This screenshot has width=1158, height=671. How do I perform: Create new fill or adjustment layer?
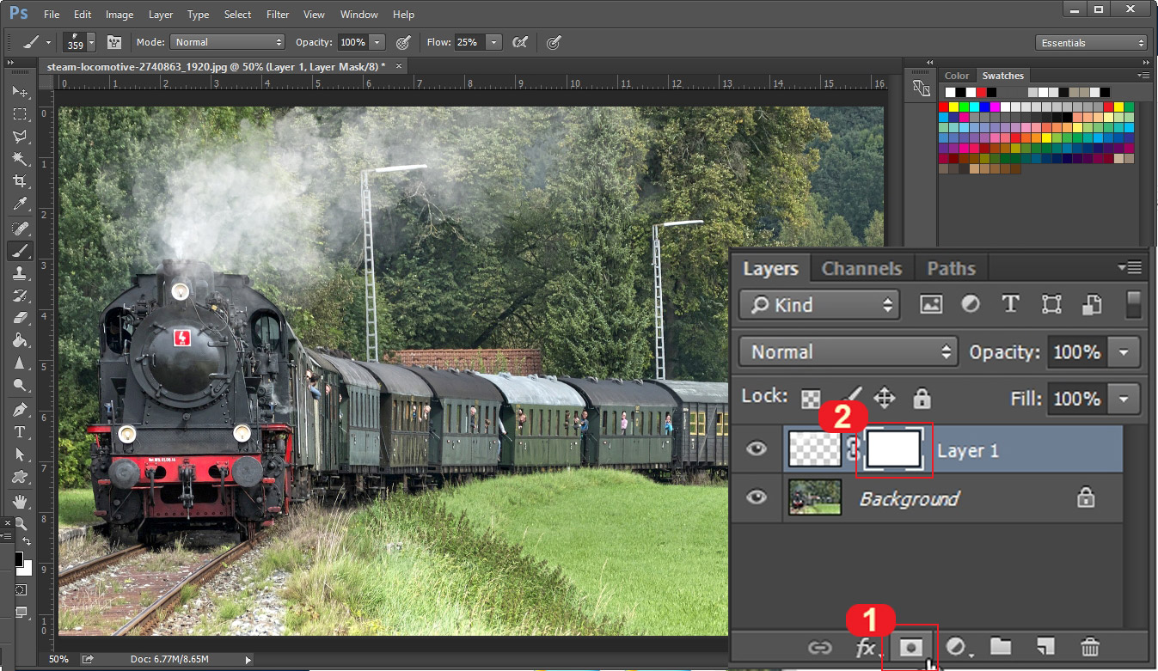click(x=955, y=647)
